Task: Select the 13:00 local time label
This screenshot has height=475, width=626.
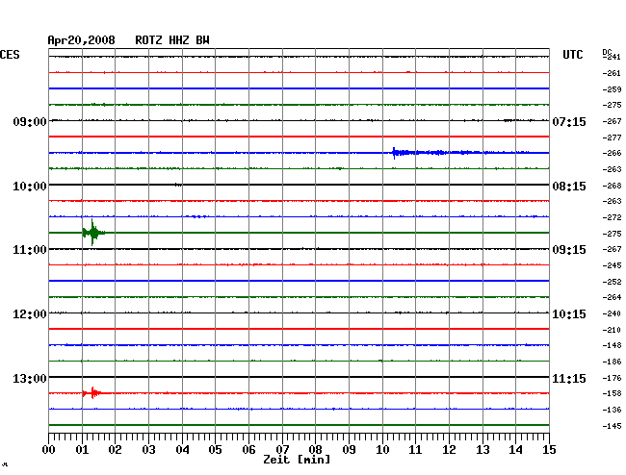Action: coord(30,378)
